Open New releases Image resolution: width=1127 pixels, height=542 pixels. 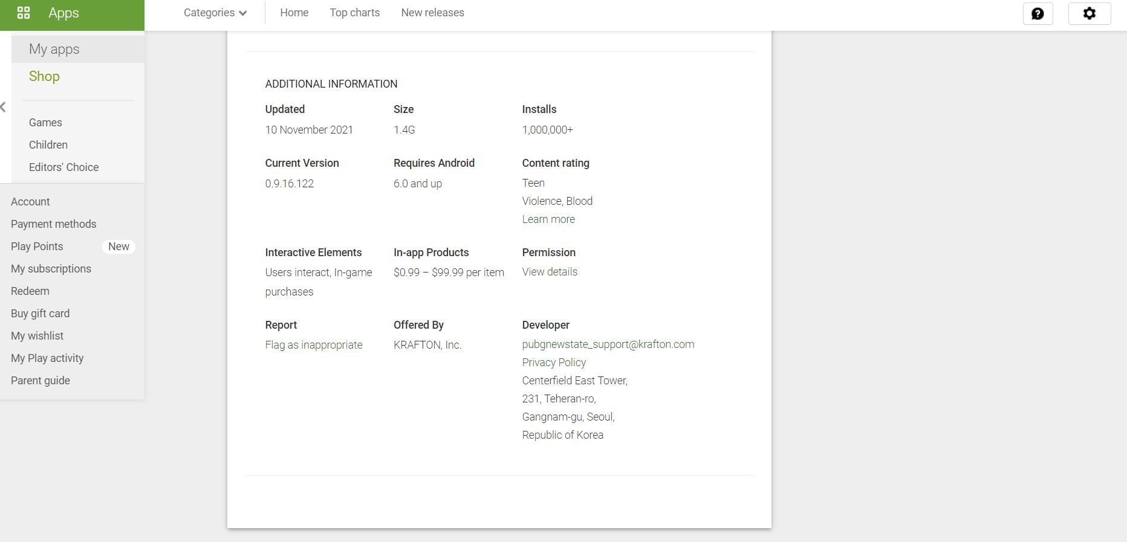[432, 13]
